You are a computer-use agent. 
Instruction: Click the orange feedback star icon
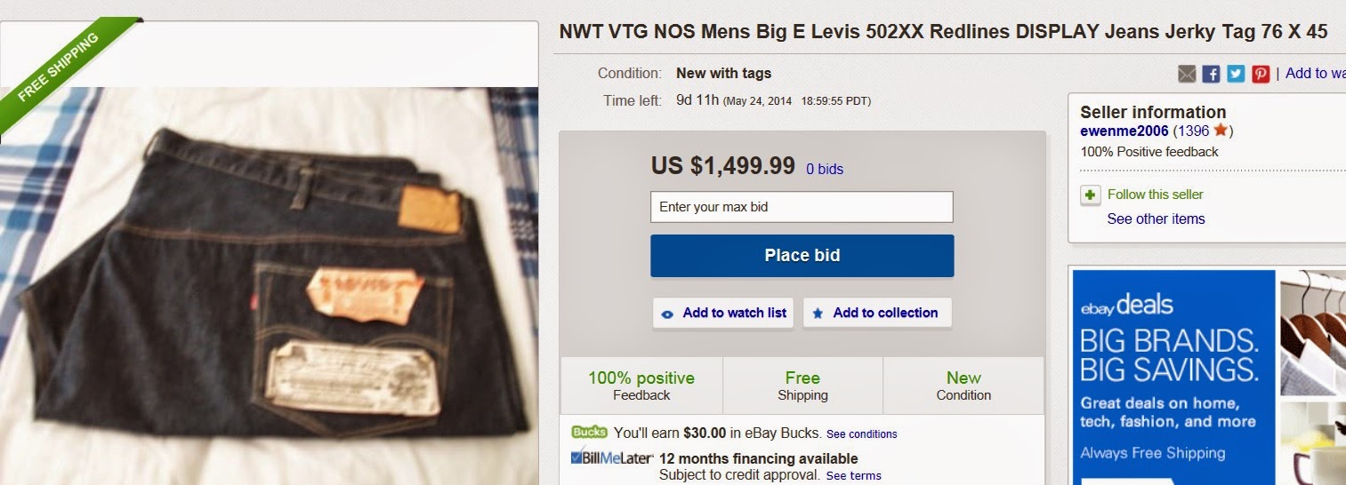point(1221,131)
